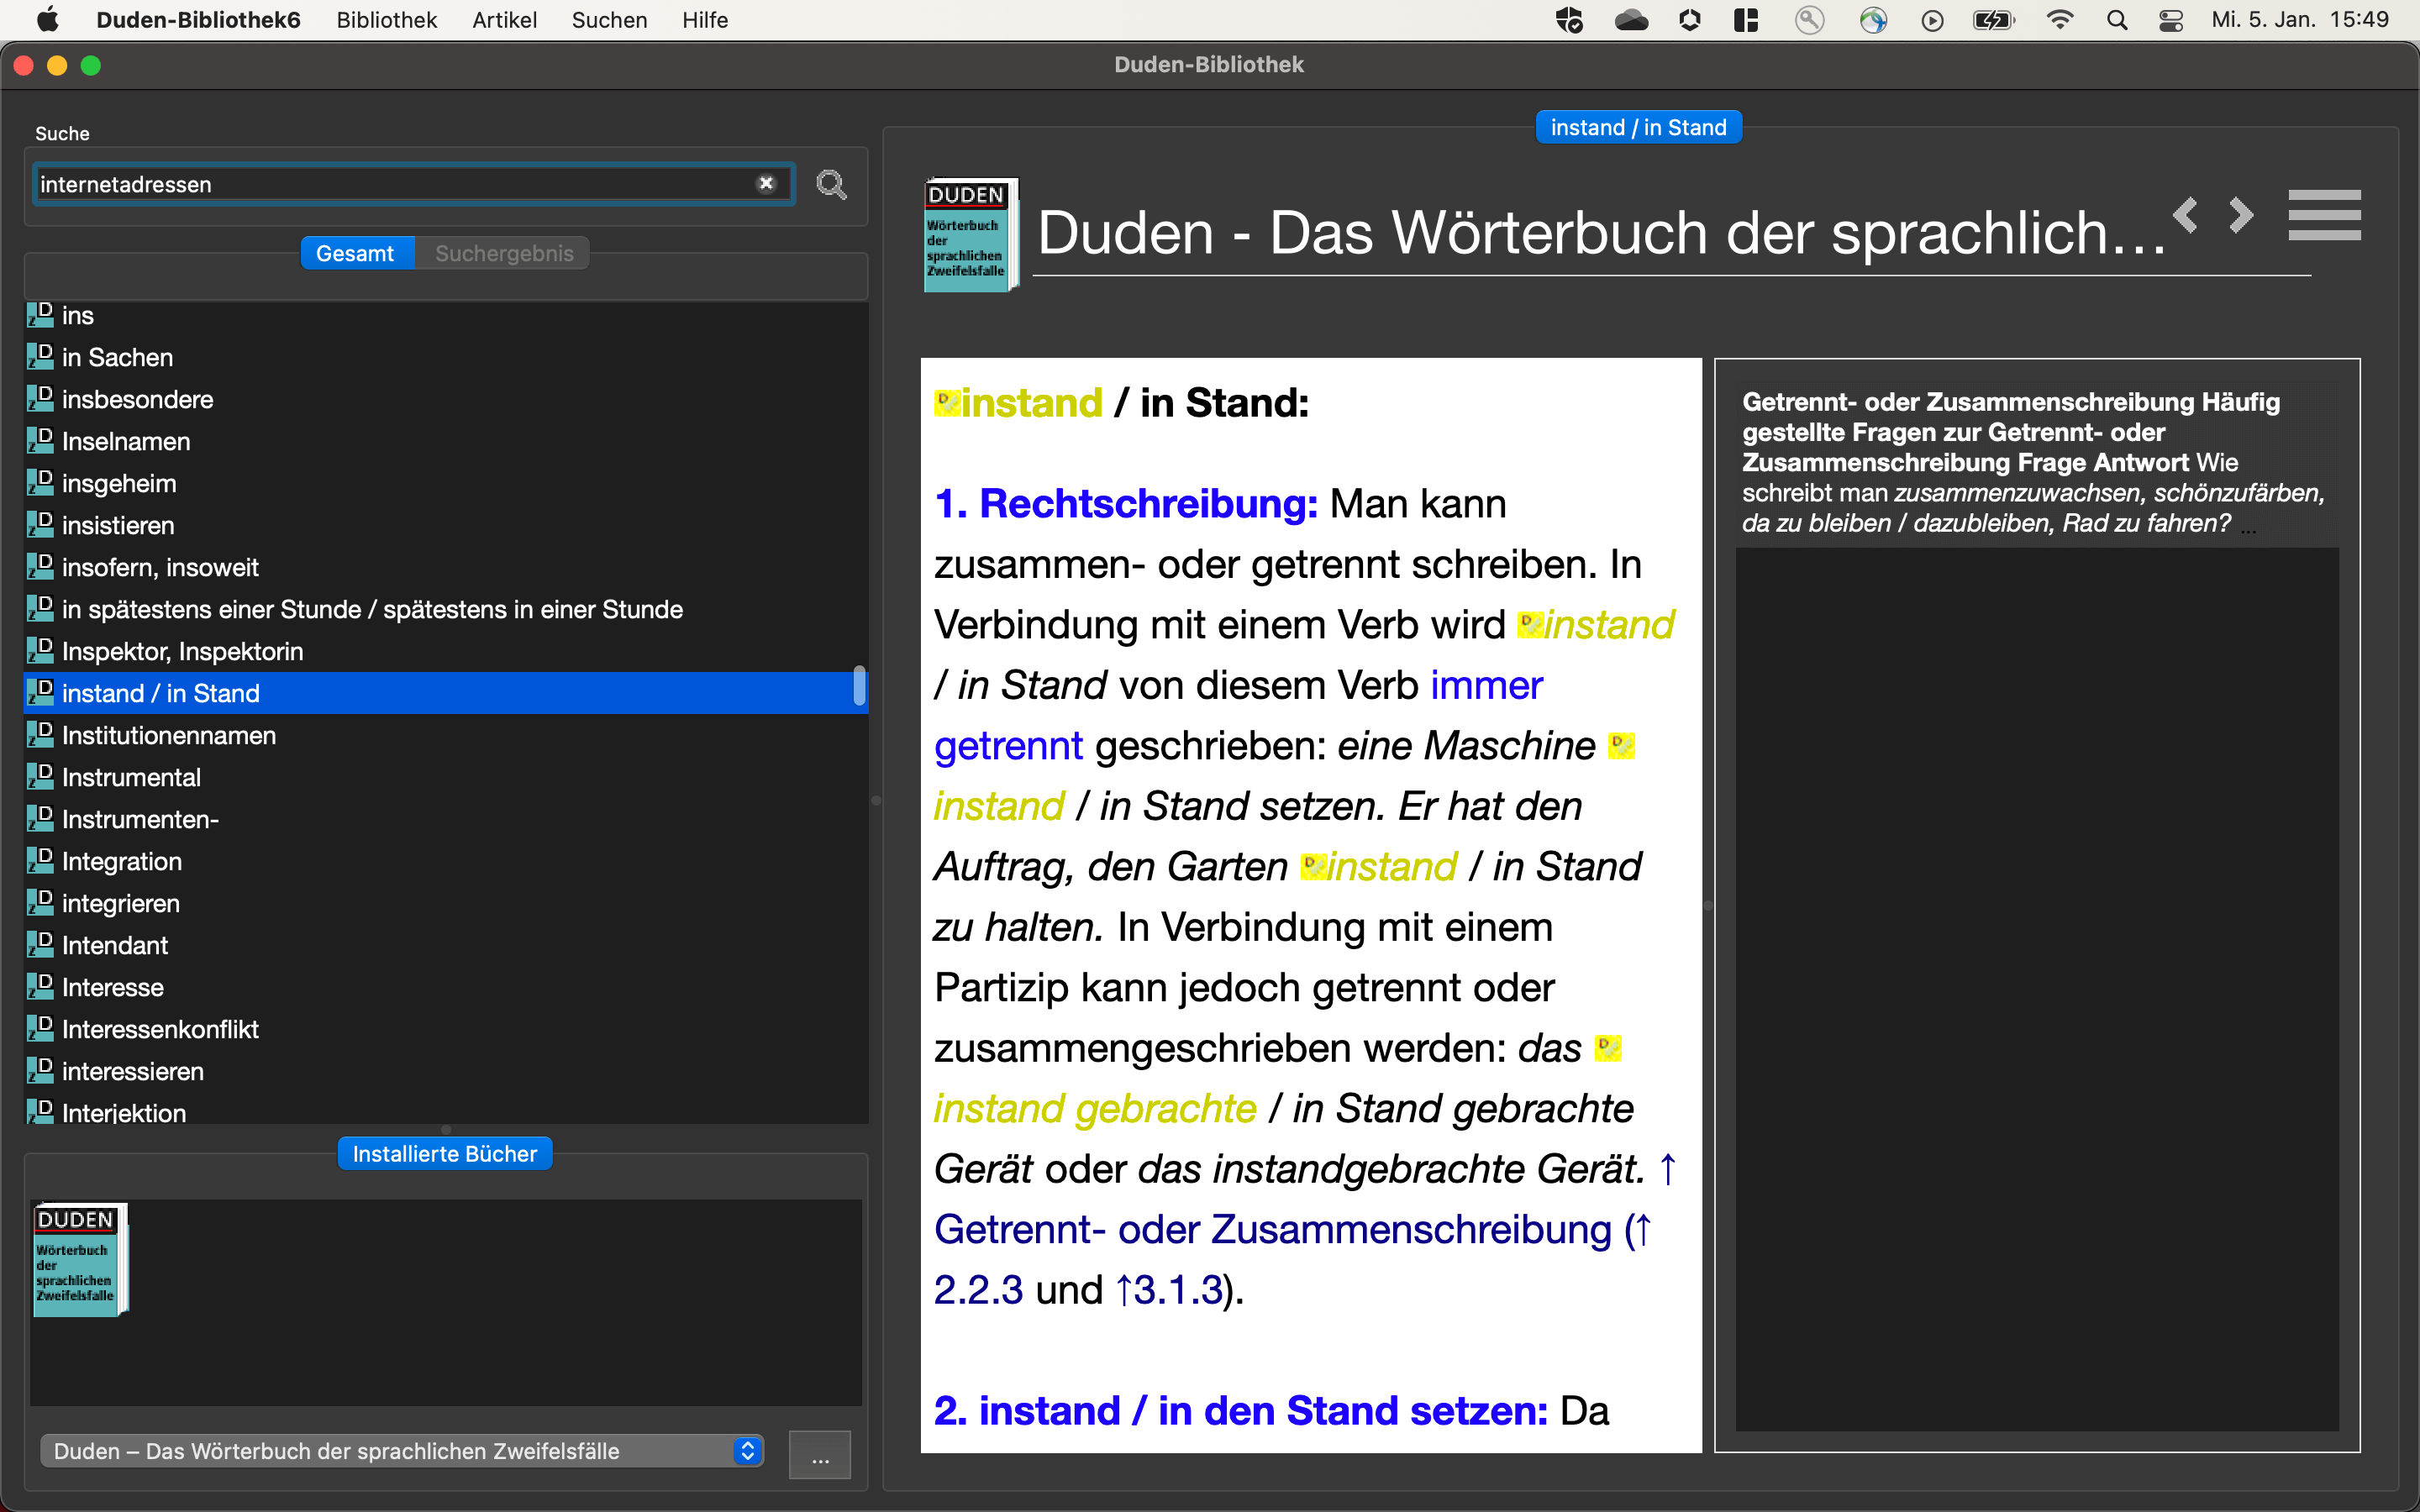Click the Duden book cover icon in the article header
This screenshot has height=1512, width=2420.
tap(970, 235)
